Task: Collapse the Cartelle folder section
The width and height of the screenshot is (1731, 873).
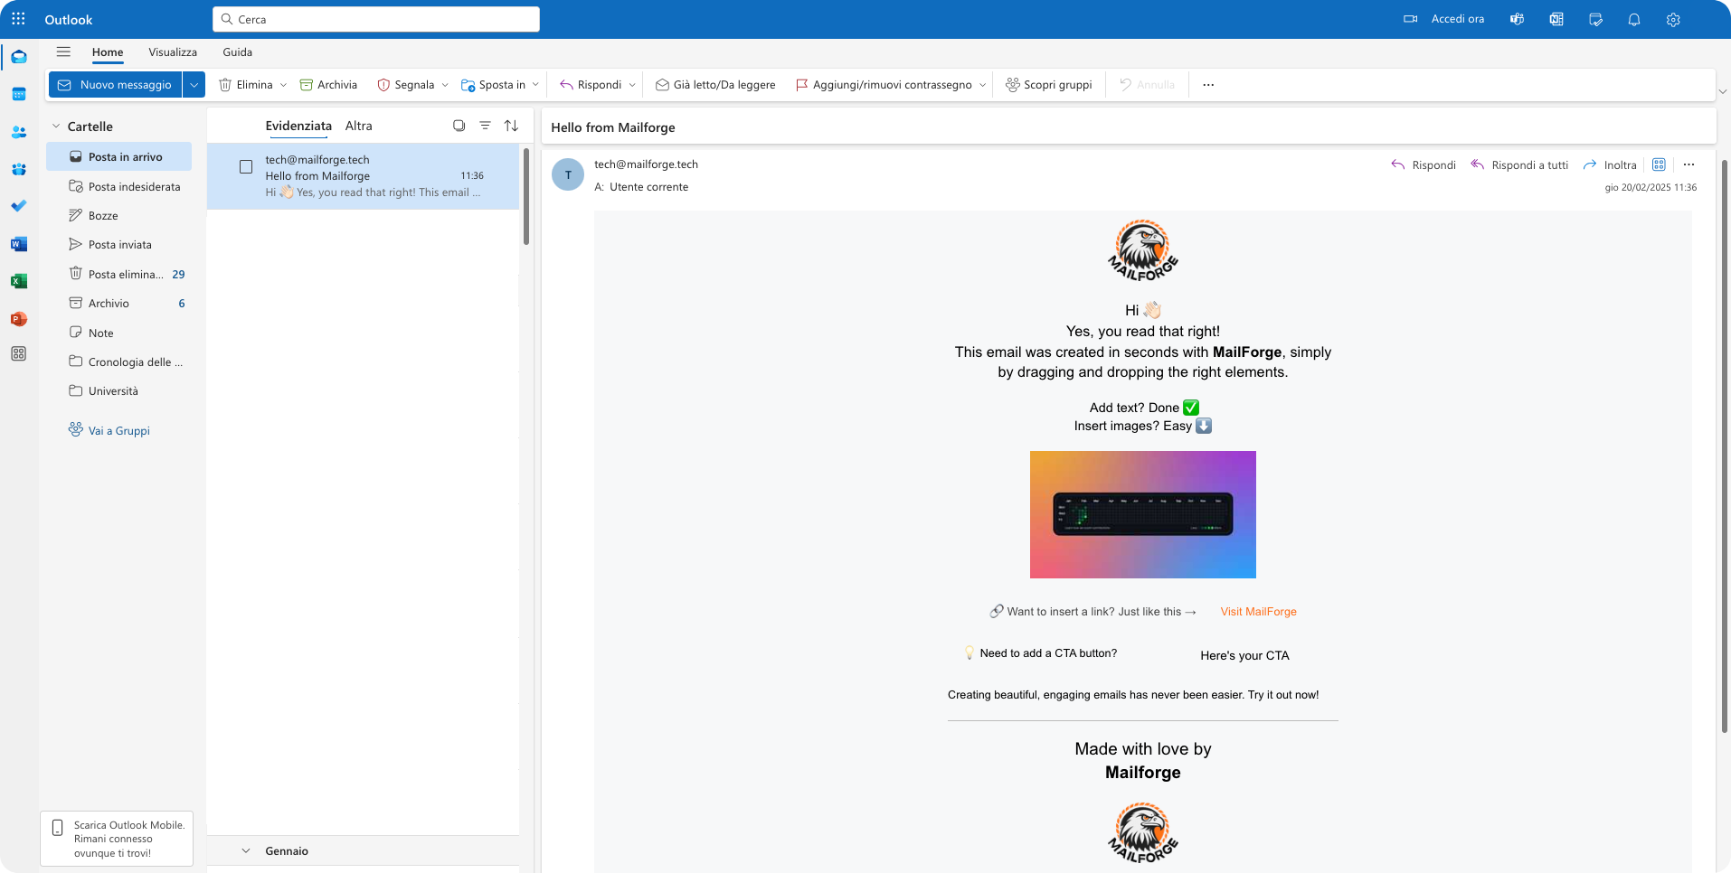Action: click(x=56, y=127)
